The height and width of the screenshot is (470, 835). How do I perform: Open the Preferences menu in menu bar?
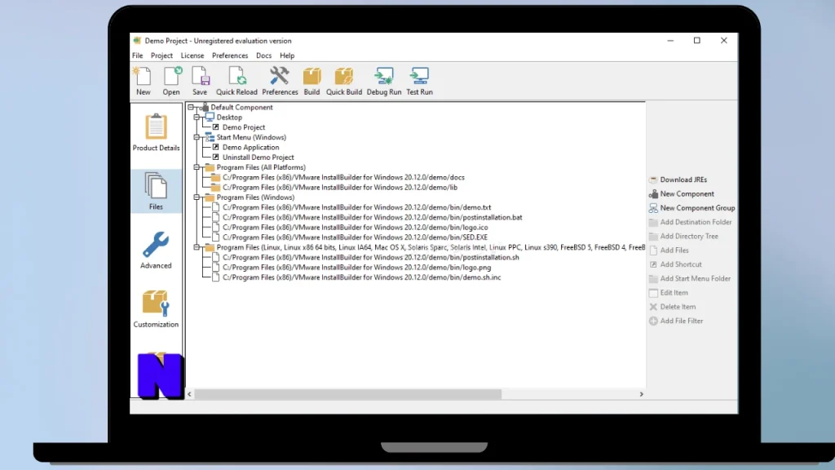click(230, 55)
